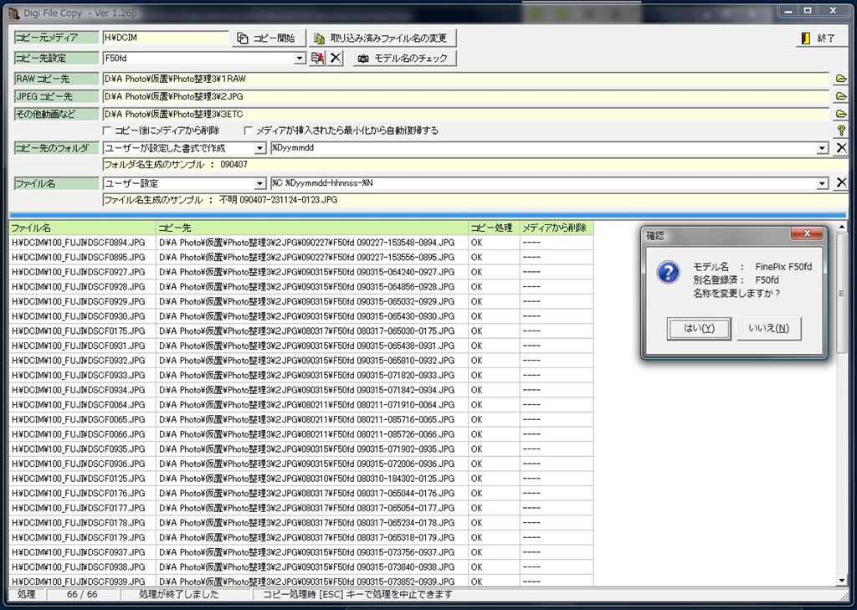857x610 pixels.
Task: Click the メディアから削除 column header
Action: tap(557, 228)
